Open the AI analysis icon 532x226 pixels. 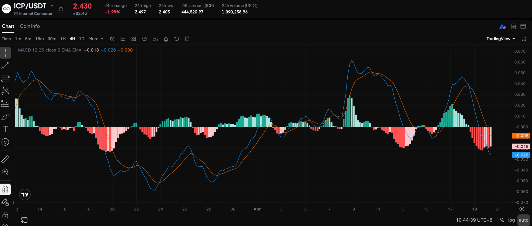[502, 26]
